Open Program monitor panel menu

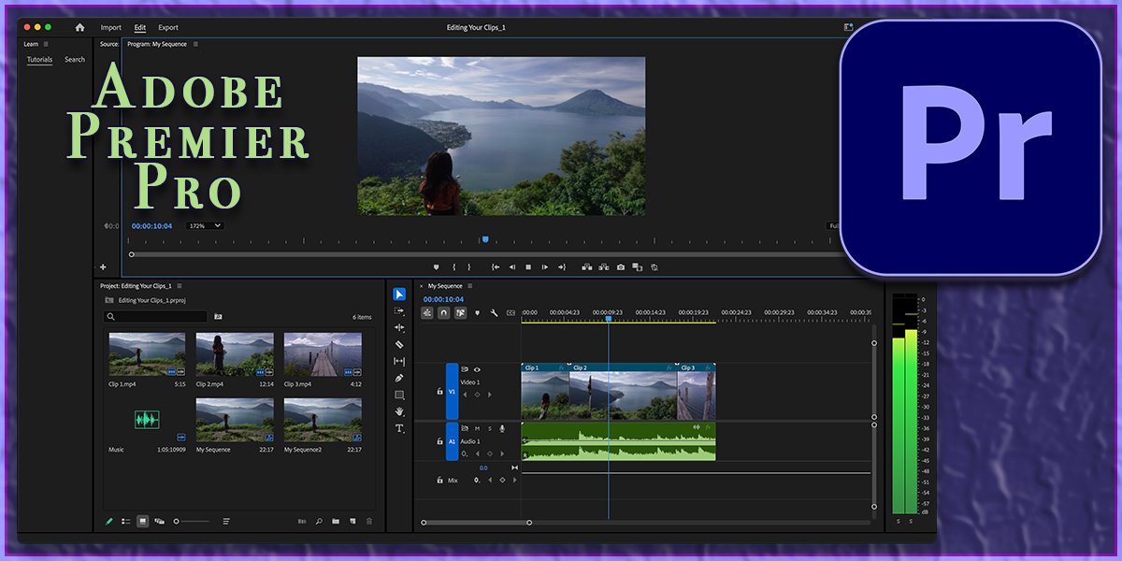click(195, 44)
